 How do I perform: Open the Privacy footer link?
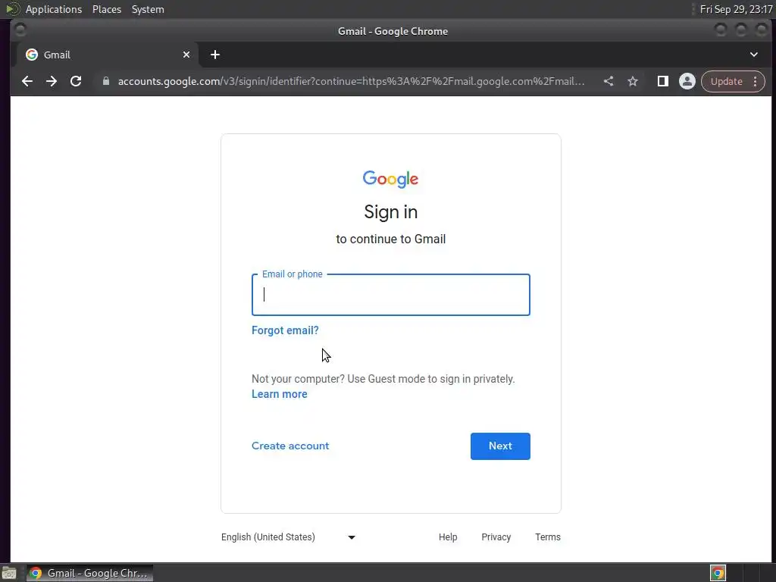pos(496,537)
